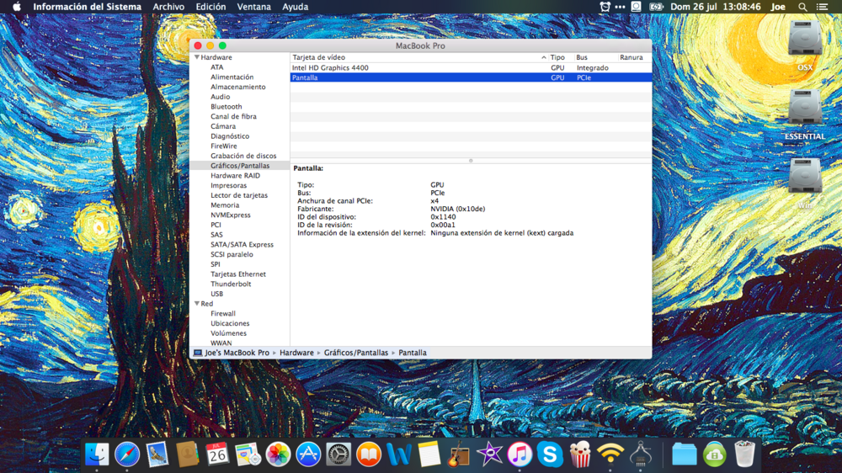Viewport: 842px width, 473px height.
Task: Open the Archivo menu
Action: pyautogui.click(x=168, y=7)
